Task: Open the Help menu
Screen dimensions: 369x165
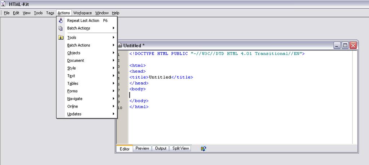Action: click(115, 13)
